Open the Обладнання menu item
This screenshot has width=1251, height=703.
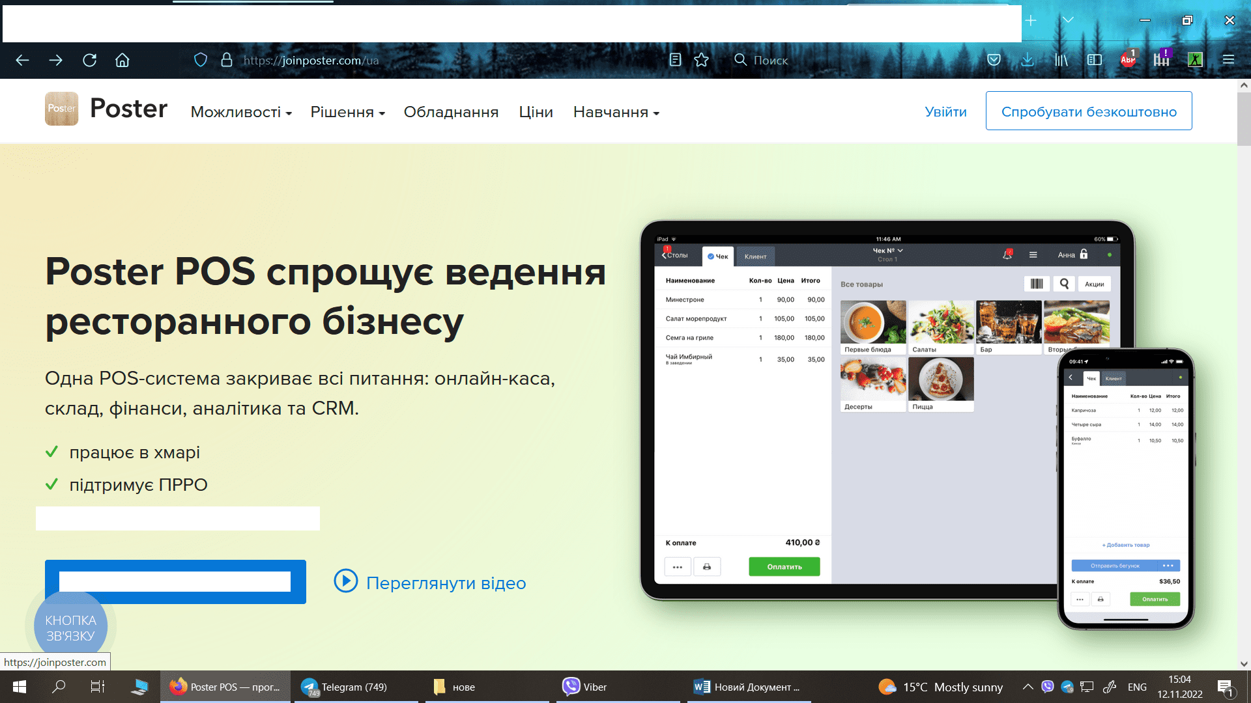click(x=451, y=112)
